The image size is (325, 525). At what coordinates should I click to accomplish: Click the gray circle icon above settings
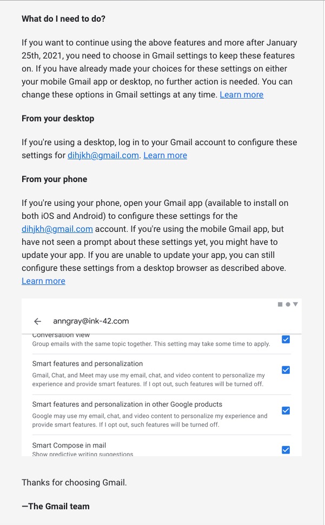pos(288,304)
